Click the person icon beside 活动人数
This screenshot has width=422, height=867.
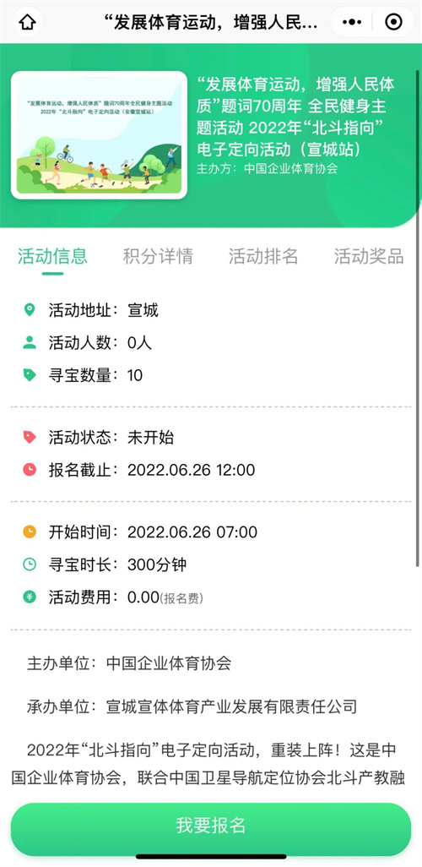click(30, 343)
